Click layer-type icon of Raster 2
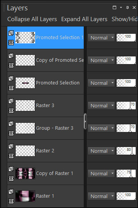 point(11,146)
